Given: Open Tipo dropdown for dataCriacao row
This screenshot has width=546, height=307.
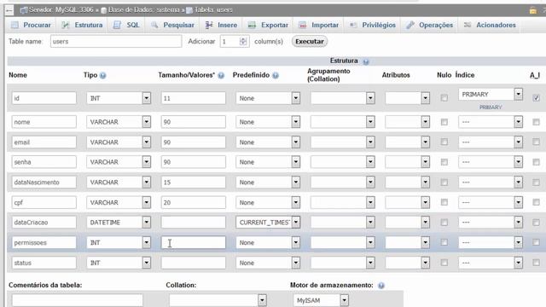Looking at the screenshot, I should click(119, 222).
